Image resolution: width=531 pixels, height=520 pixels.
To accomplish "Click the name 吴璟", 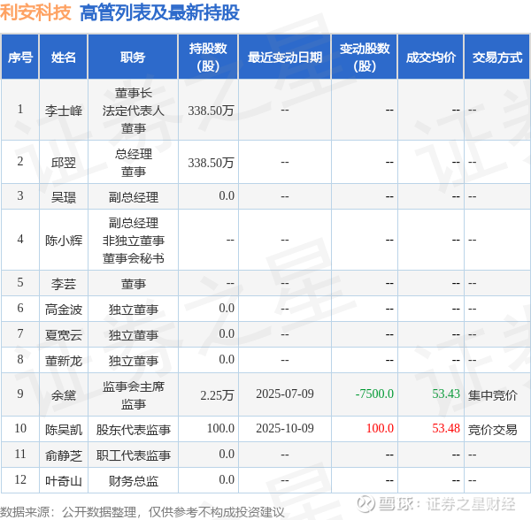I will pos(64,197).
